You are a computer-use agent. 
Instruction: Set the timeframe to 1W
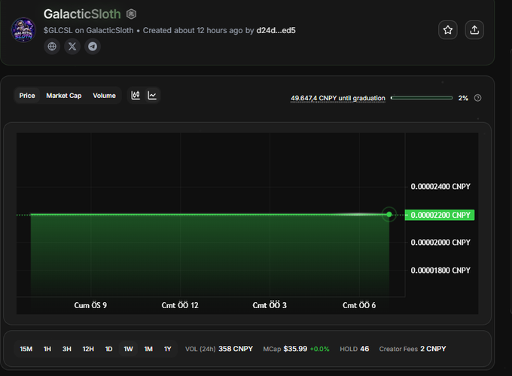(x=128, y=349)
